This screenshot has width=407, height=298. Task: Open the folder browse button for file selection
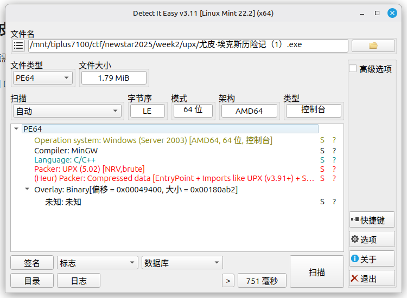tap(373, 46)
